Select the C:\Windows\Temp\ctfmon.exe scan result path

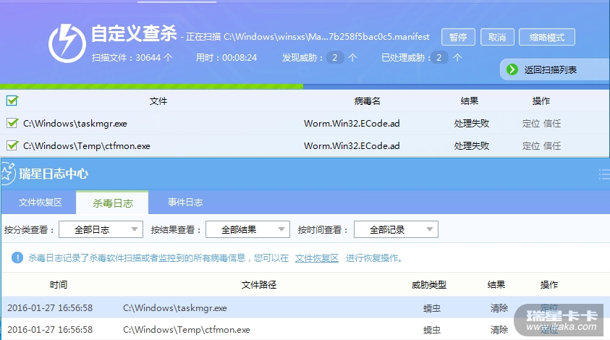[86, 146]
